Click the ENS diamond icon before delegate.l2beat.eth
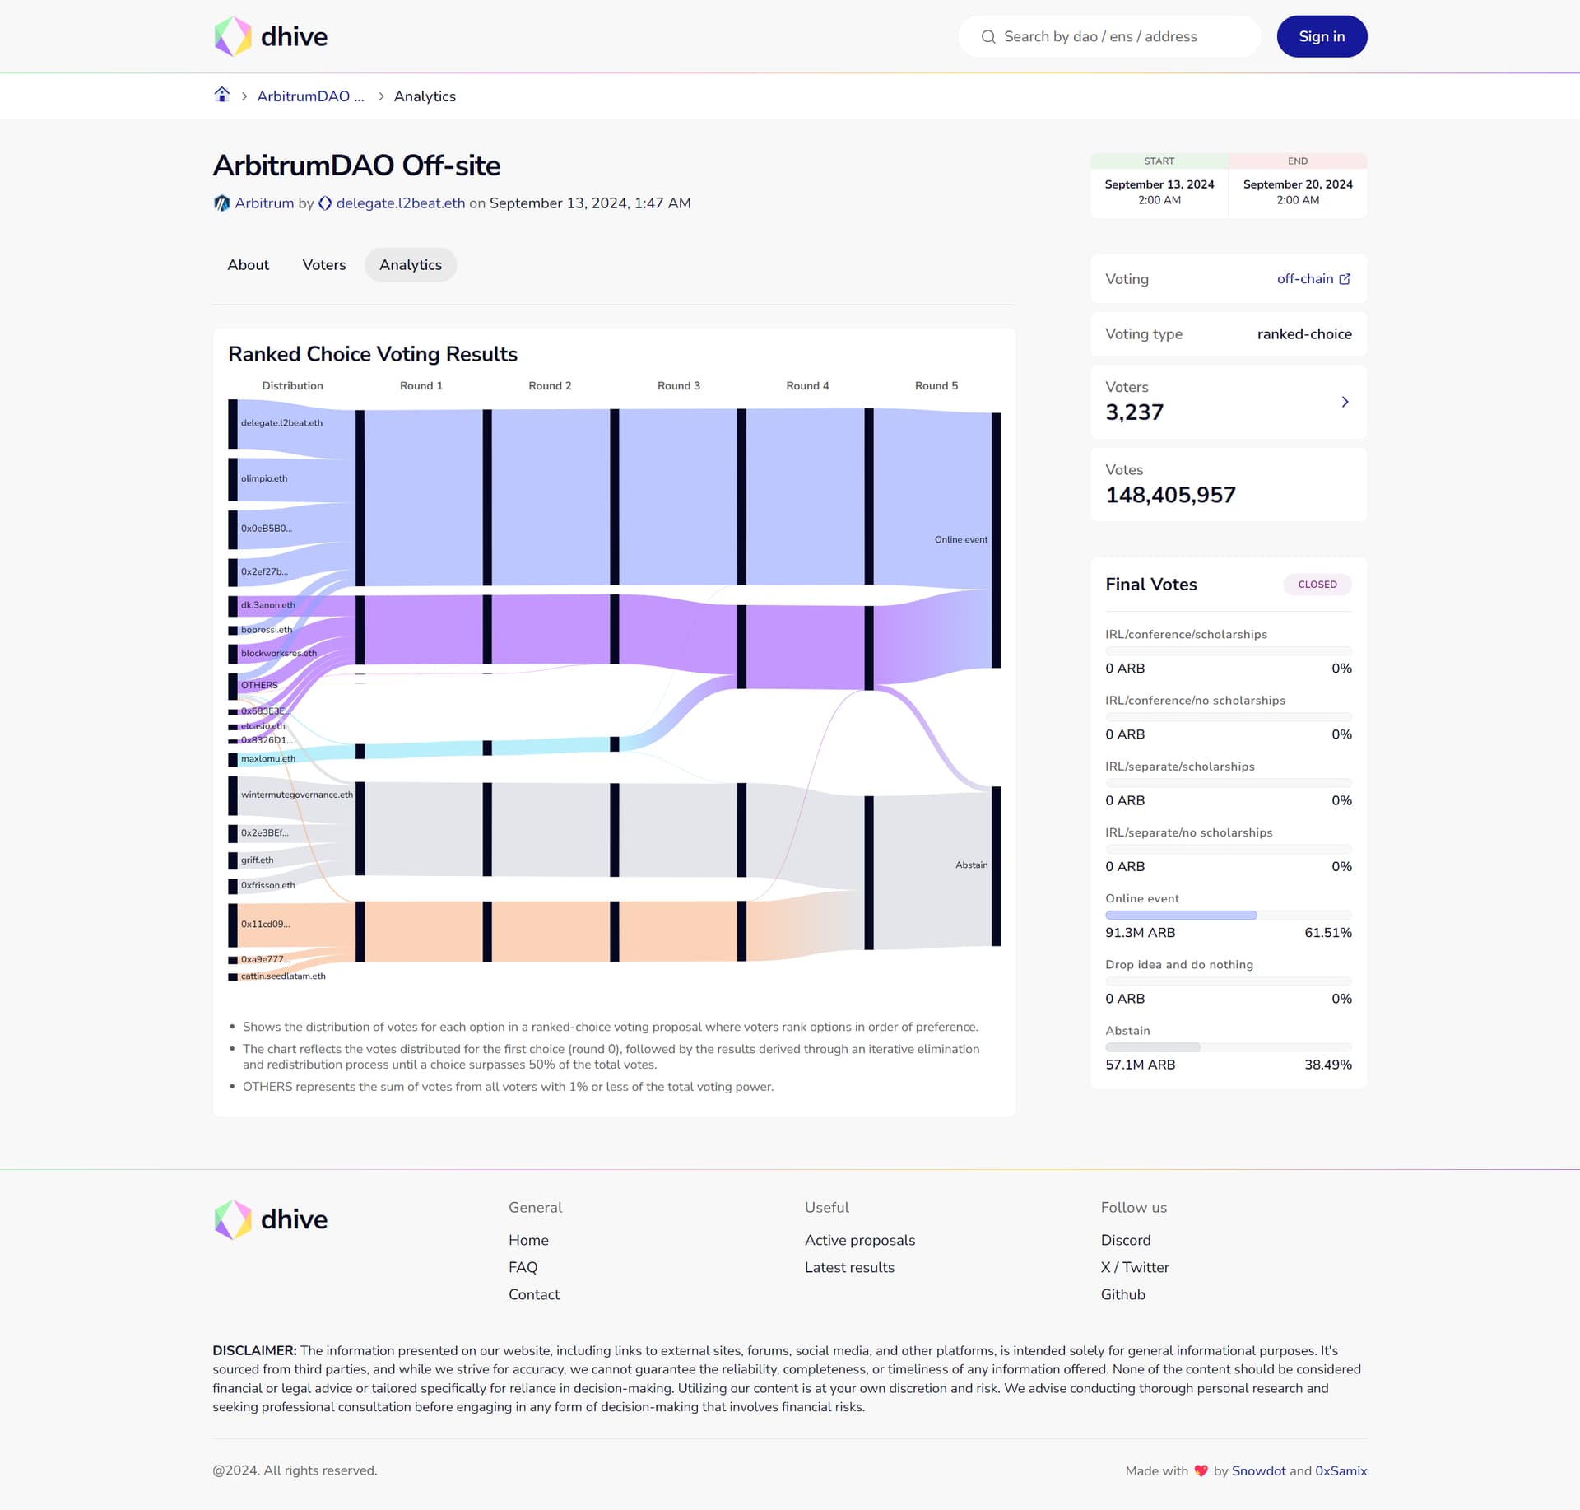Viewport: 1580px width, 1510px height. (325, 203)
